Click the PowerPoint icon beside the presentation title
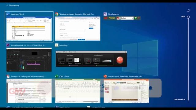The width and height of the screenshot is (196, 110). coord(105,76)
